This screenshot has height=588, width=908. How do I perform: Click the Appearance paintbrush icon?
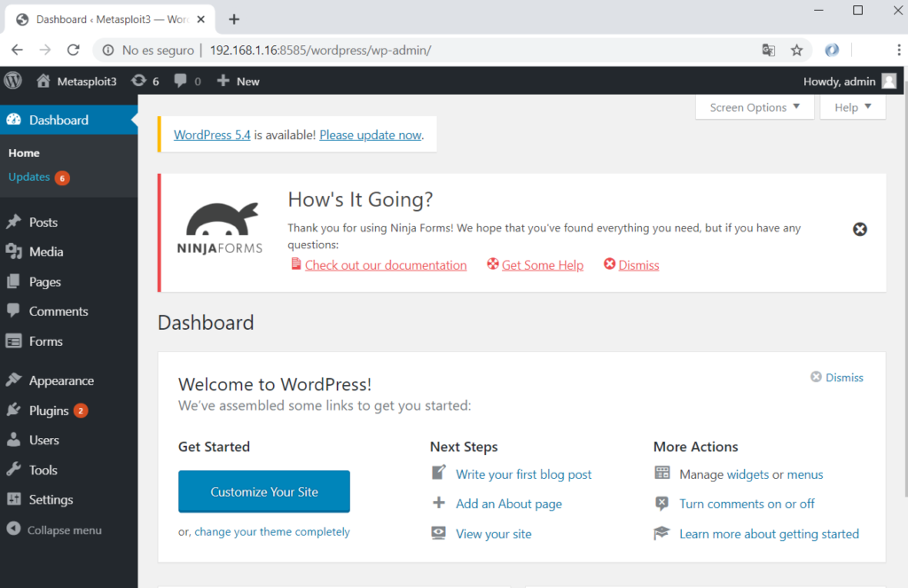click(14, 380)
